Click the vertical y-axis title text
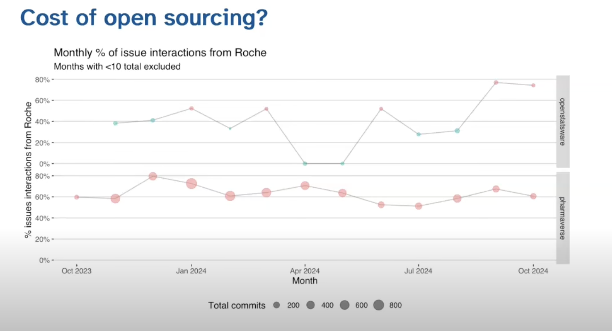The width and height of the screenshot is (612, 331). point(29,170)
